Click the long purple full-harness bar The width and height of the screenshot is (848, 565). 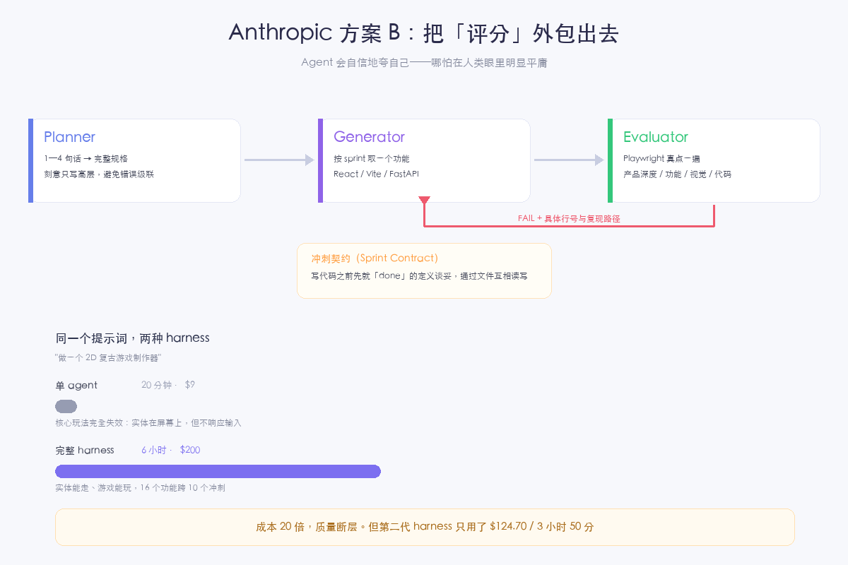coord(218,471)
